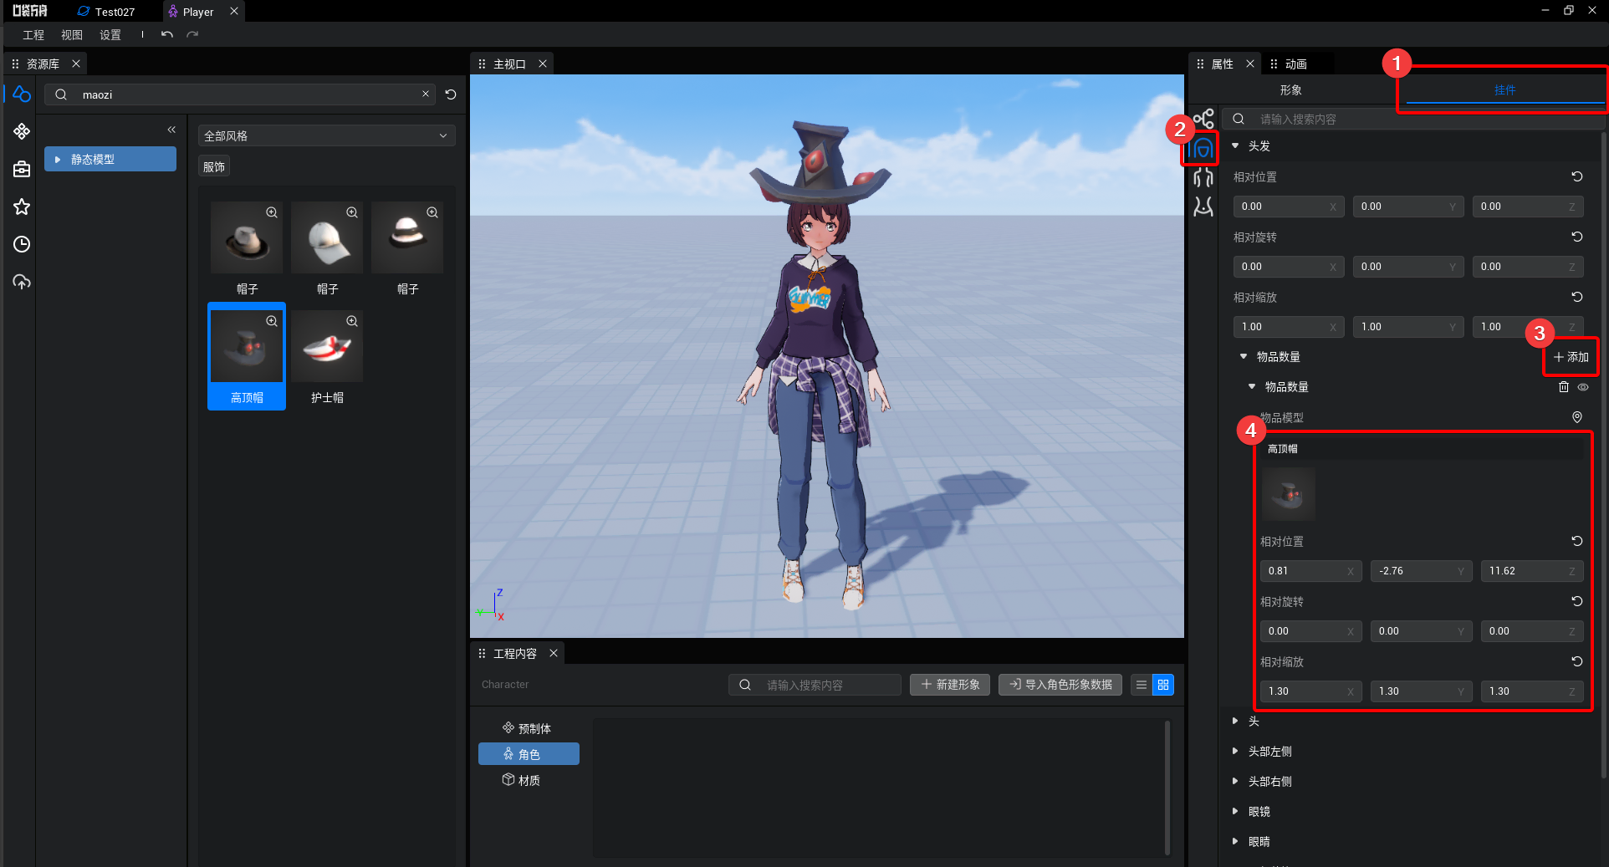Reset 头发 相对旋转 values
Image resolution: width=1609 pixels, height=867 pixels.
(1577, 237)
